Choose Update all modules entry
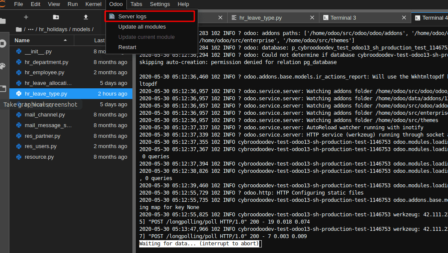 pyautogui.click(x=152, y=27)
